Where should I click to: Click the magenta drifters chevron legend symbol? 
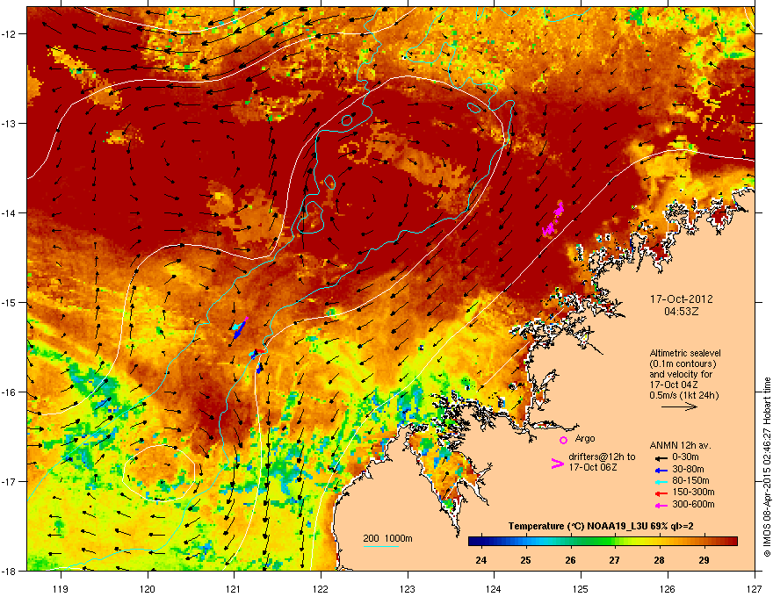[x=557, y=463]
